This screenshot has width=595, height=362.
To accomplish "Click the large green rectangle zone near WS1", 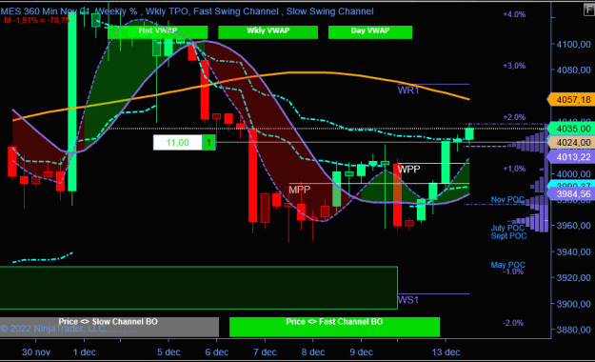I will [198, 288].
